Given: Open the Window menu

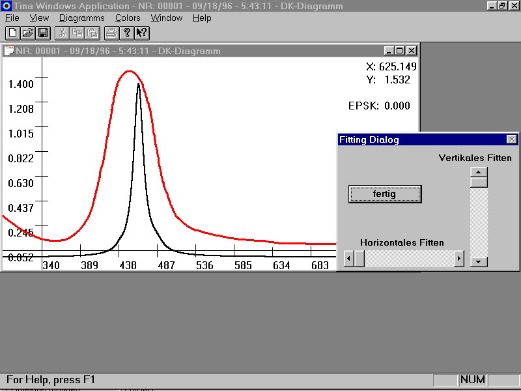Looking at the screenshot, I should coord(167,18).
